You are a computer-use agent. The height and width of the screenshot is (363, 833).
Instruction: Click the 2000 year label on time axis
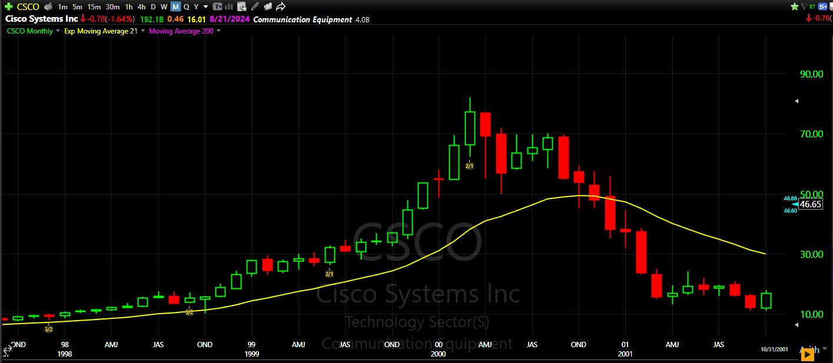pyautogui.click(x=438, y=354)
